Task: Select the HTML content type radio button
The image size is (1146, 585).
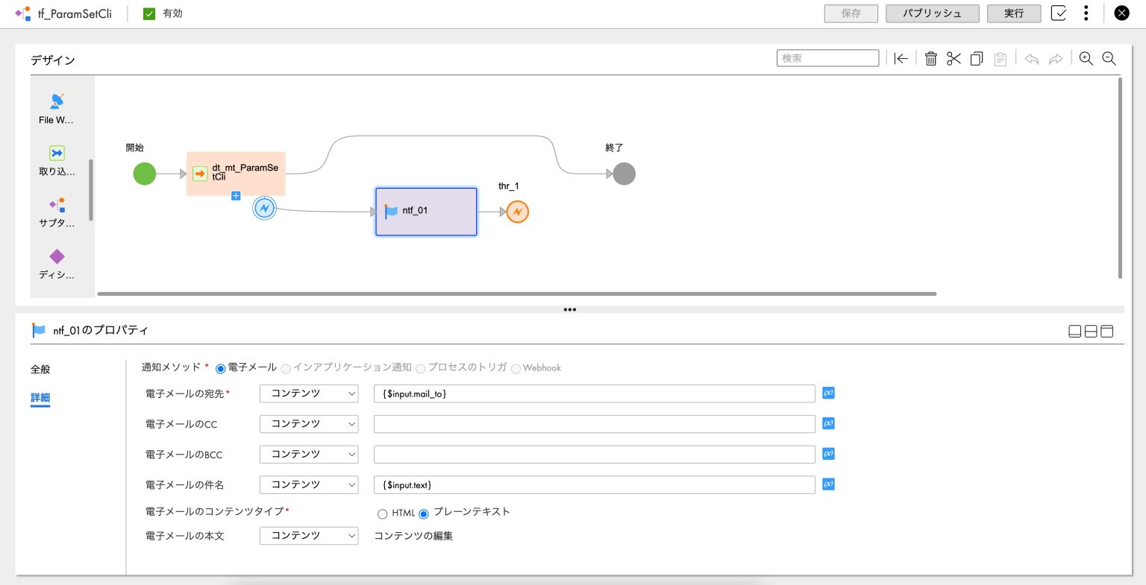Action: click(383, 513)
